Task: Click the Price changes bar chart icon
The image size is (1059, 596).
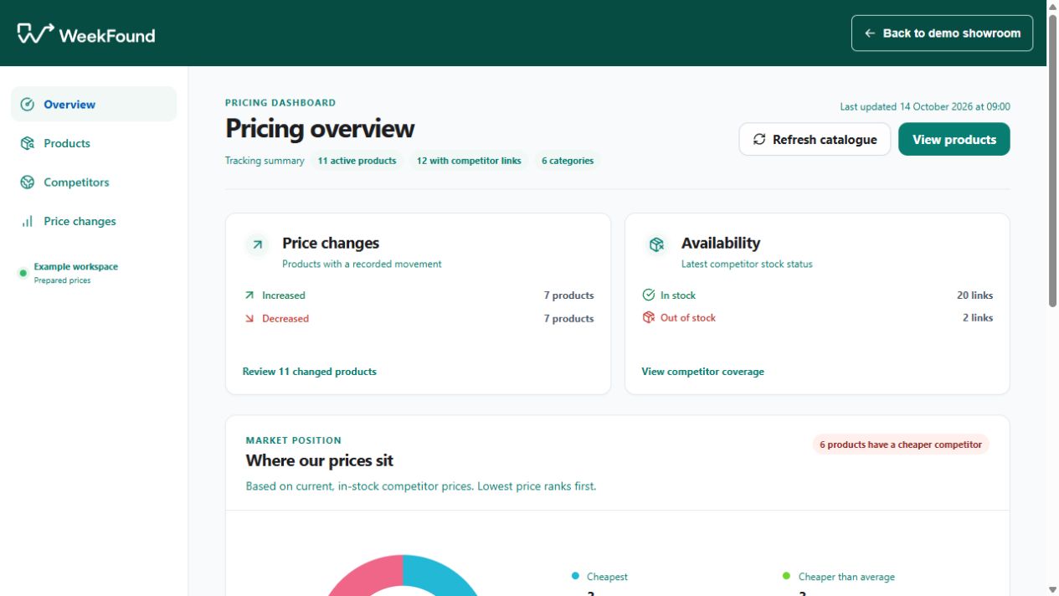Action: tap(28, 221)
